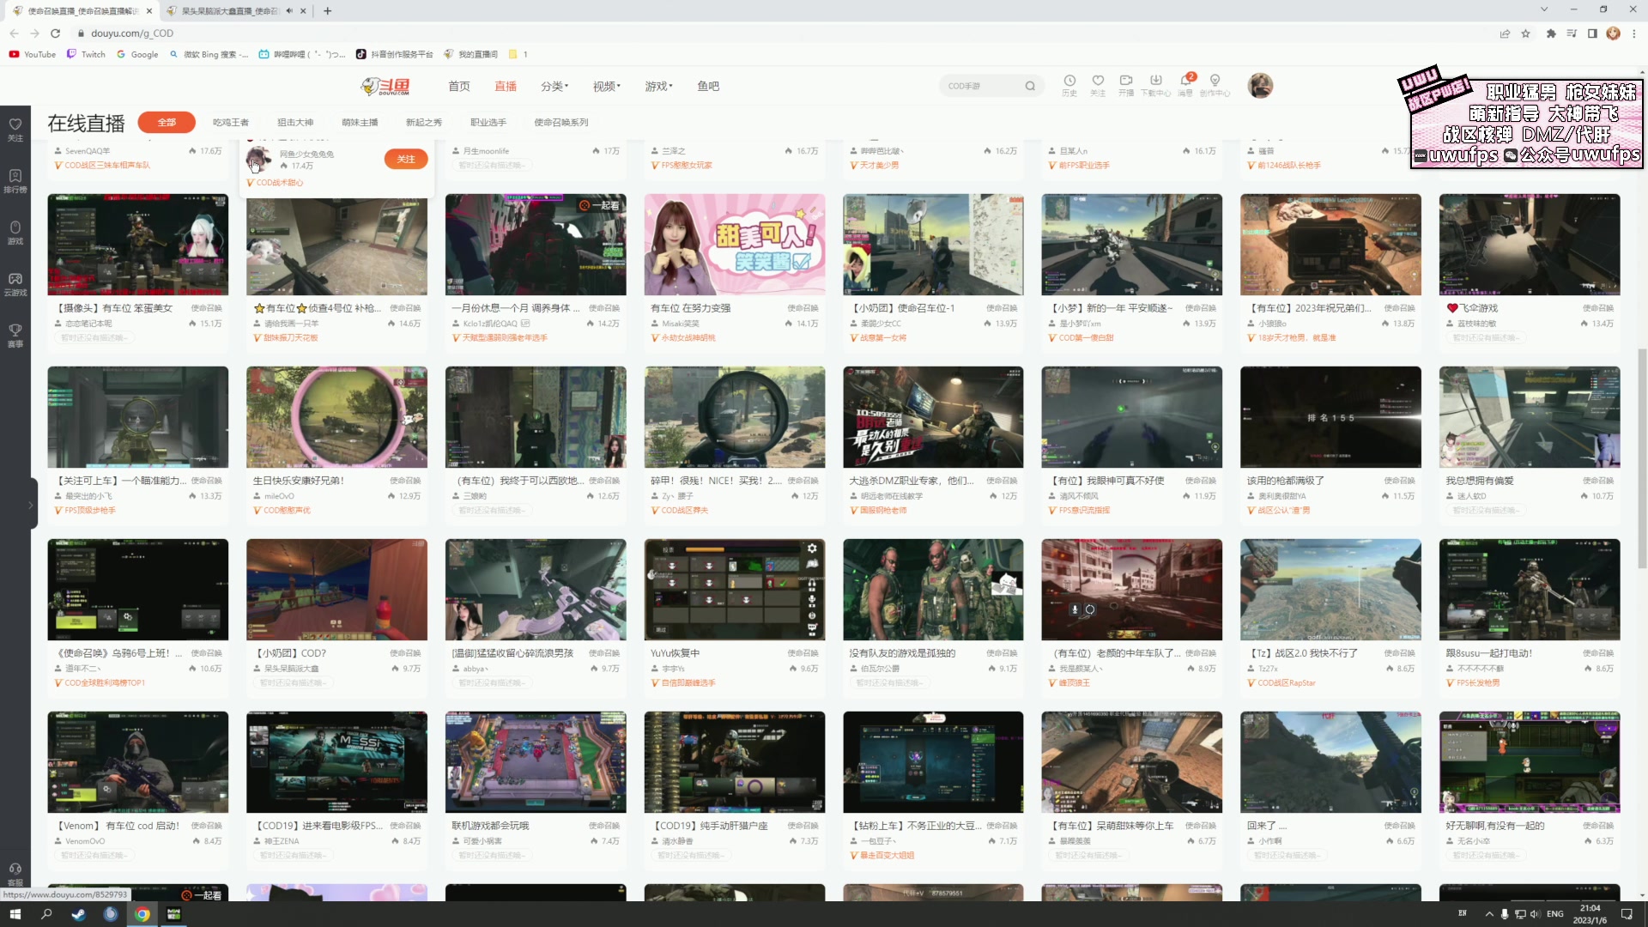Open the 关注 heart icon in header
This screenshot has height=927, width=1648.
pos(1098,85)
